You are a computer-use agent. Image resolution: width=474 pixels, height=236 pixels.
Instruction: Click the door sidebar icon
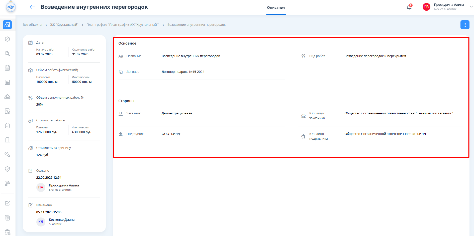7,140
